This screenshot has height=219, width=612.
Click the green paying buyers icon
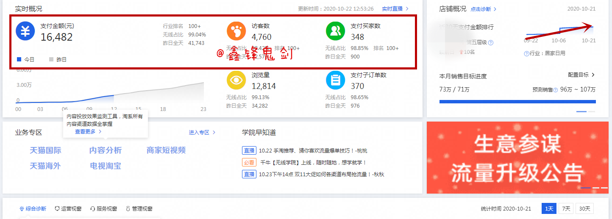pos(335,31)
